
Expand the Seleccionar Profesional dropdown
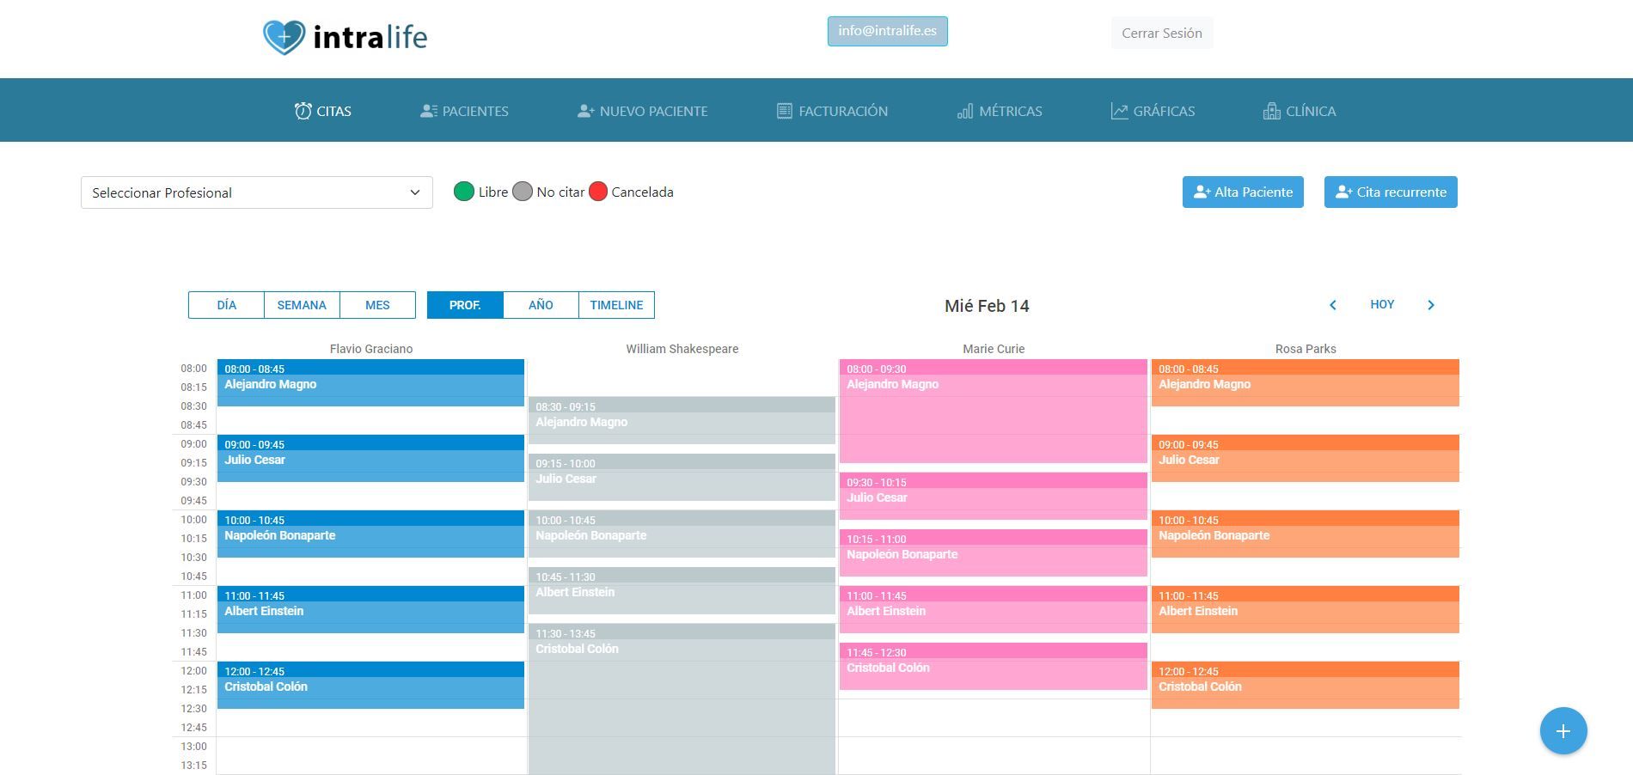coord(257,192)
